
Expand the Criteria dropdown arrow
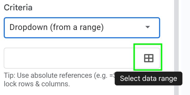point(148,27)
